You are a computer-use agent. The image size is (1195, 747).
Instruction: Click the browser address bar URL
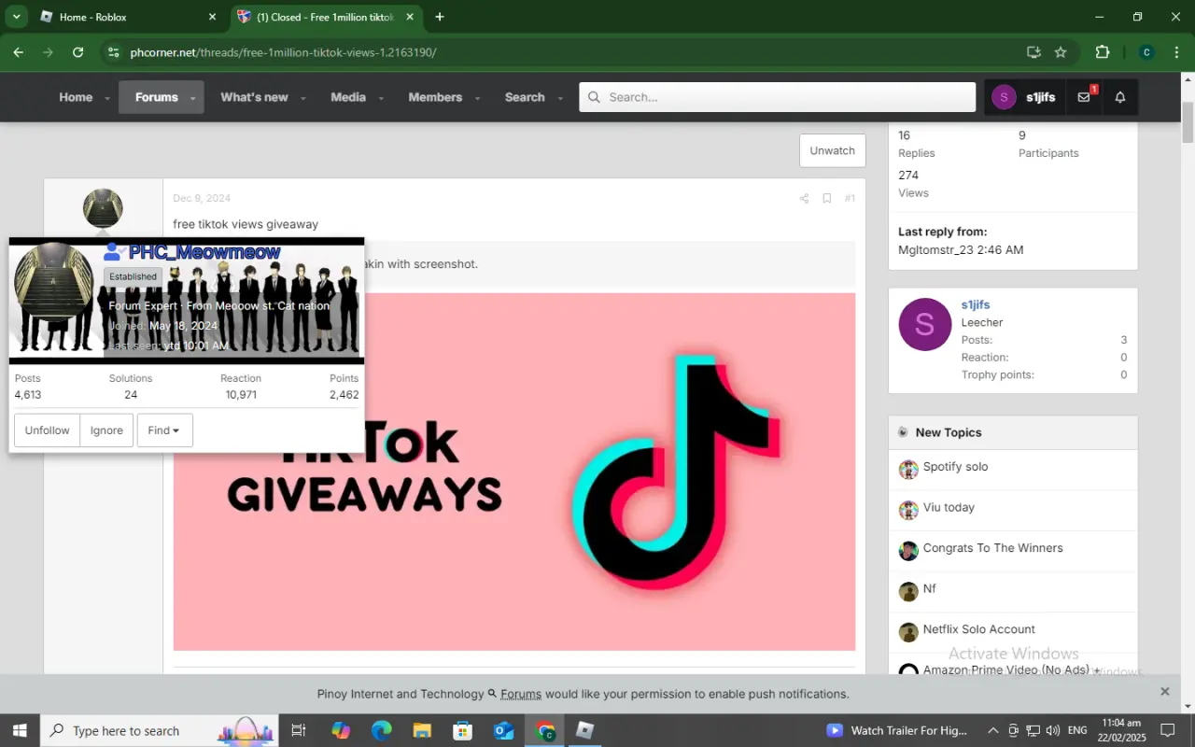pos(283,52)
